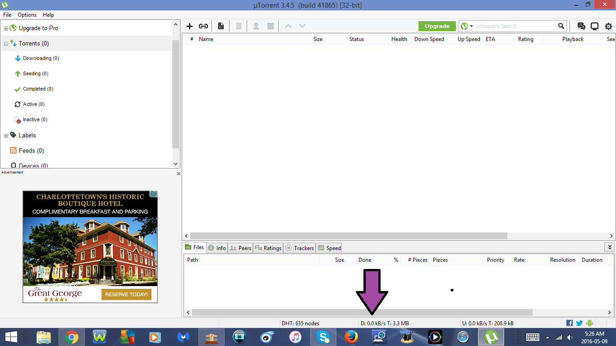Click the Start download arrow icon
The image size is (616, 346).
point(256,26)
